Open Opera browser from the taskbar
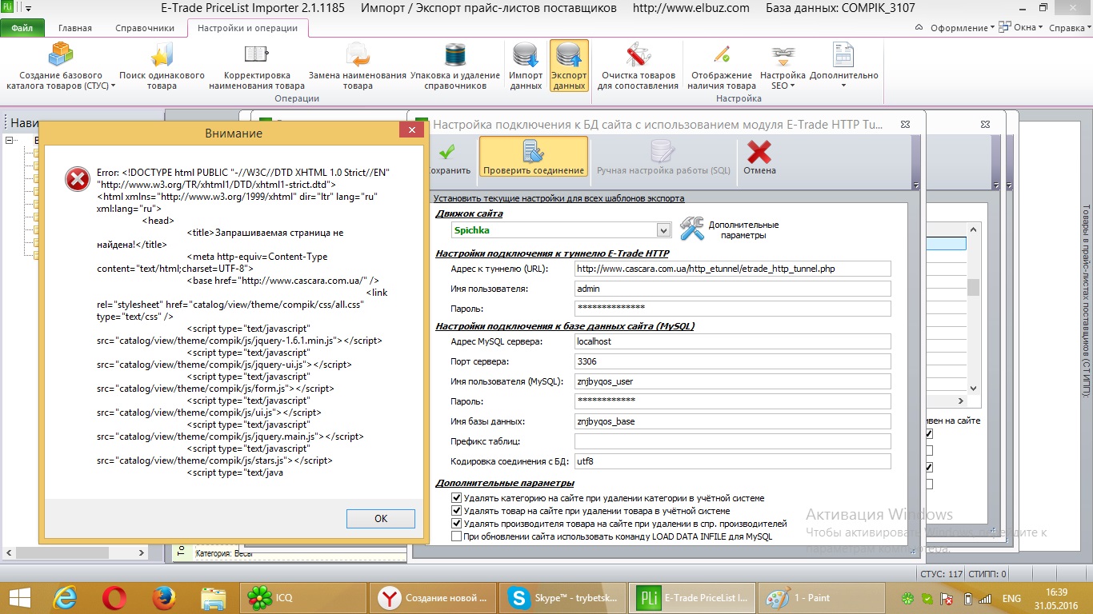Image resolution: width=1093 pixels, height=614 pixels. 114,598
